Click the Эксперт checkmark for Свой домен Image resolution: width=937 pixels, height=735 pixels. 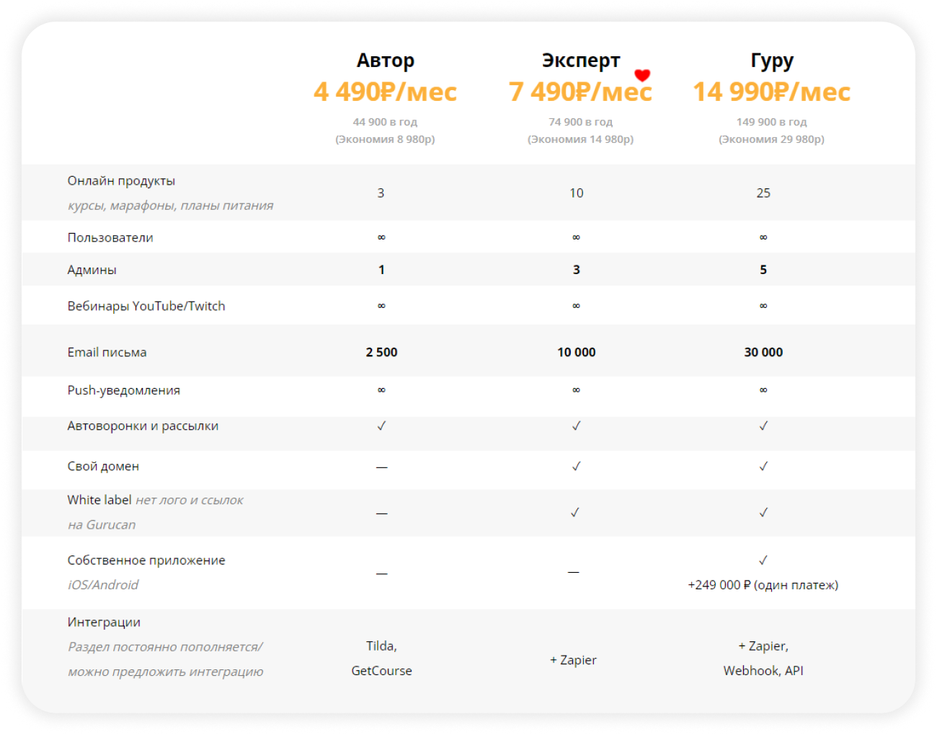pos(576,466)
